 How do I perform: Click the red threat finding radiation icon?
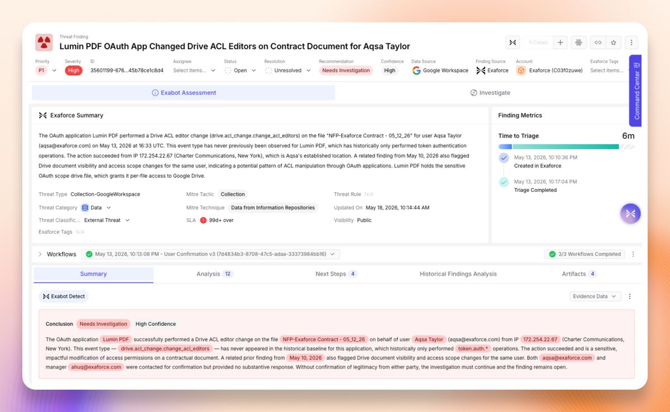tap(44, 42)
